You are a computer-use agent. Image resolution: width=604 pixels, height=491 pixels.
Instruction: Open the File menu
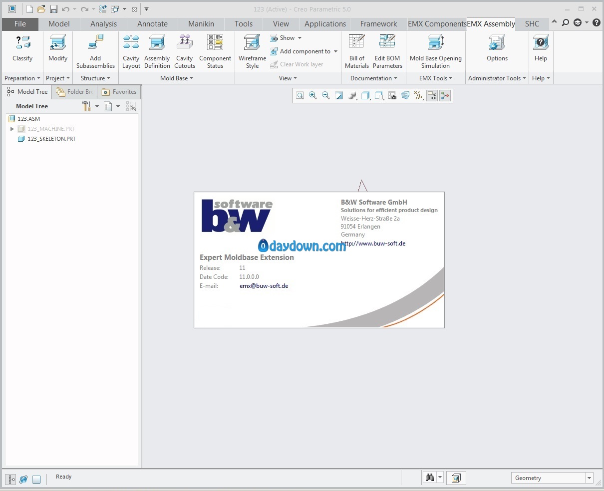coord(20,24)
